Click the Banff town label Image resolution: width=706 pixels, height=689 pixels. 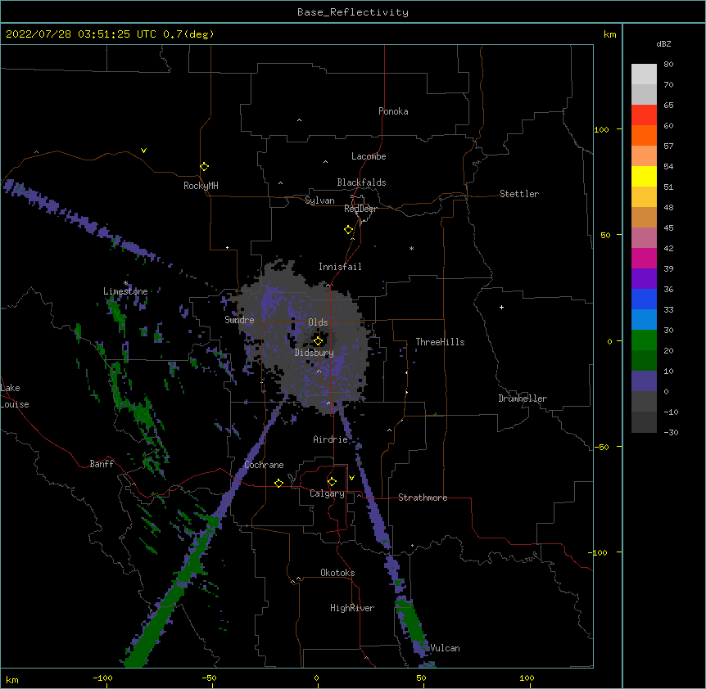(x=102, y=464)
